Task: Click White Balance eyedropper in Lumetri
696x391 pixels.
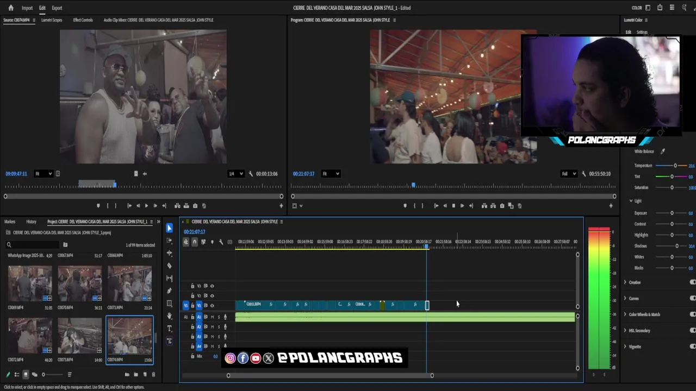Action: [662, 152]
